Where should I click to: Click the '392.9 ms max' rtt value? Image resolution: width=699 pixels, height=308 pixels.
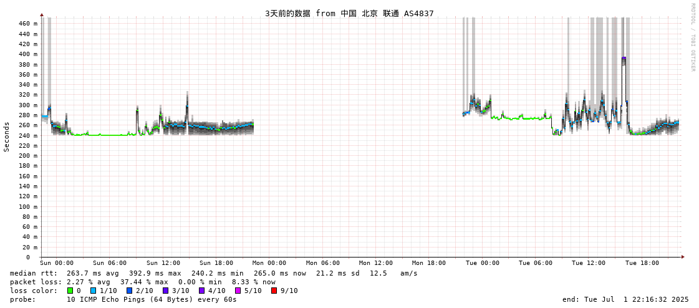tap(155, 273)
